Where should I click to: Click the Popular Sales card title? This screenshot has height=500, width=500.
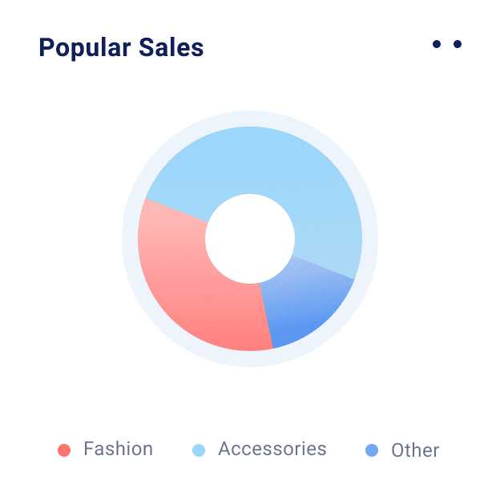(x=121, y=48)
